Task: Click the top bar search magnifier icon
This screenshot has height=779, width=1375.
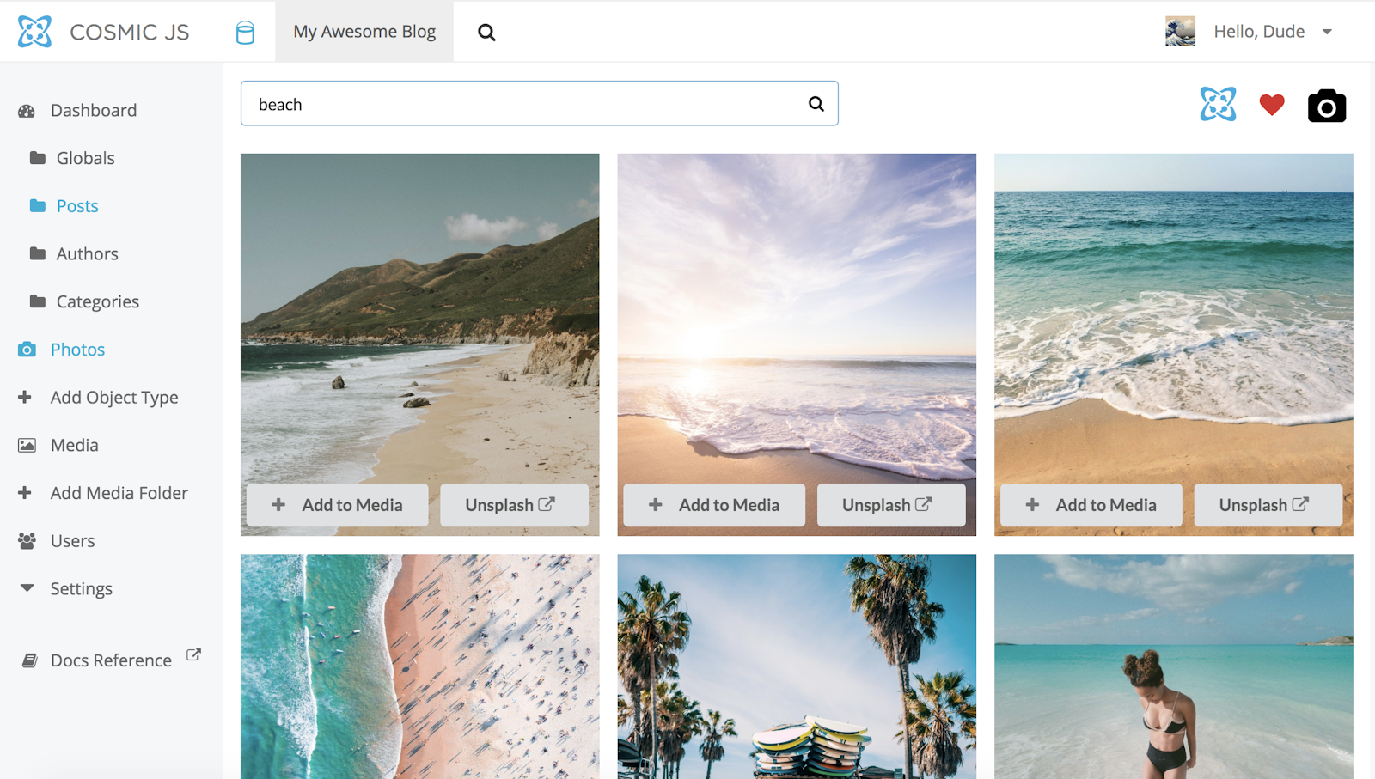Action: (x=486, y=33)
